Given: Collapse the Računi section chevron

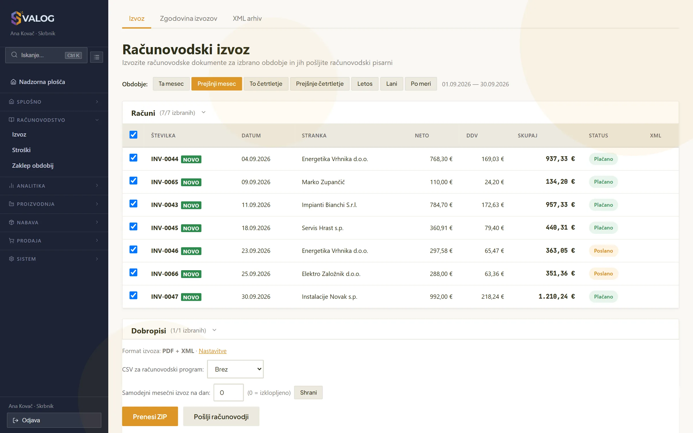Looking at the screenshot, I should tap(204, 113).
